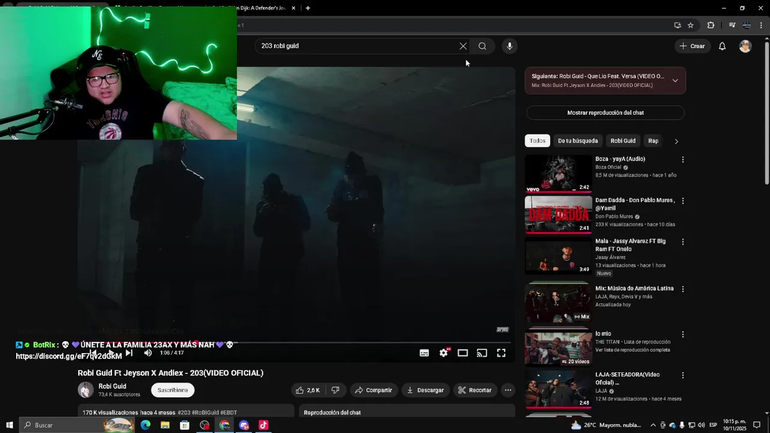Screen dimensions: 770x433
Task: Open Dam Dadda video thumbnail
Action: (x=558, y=215)
